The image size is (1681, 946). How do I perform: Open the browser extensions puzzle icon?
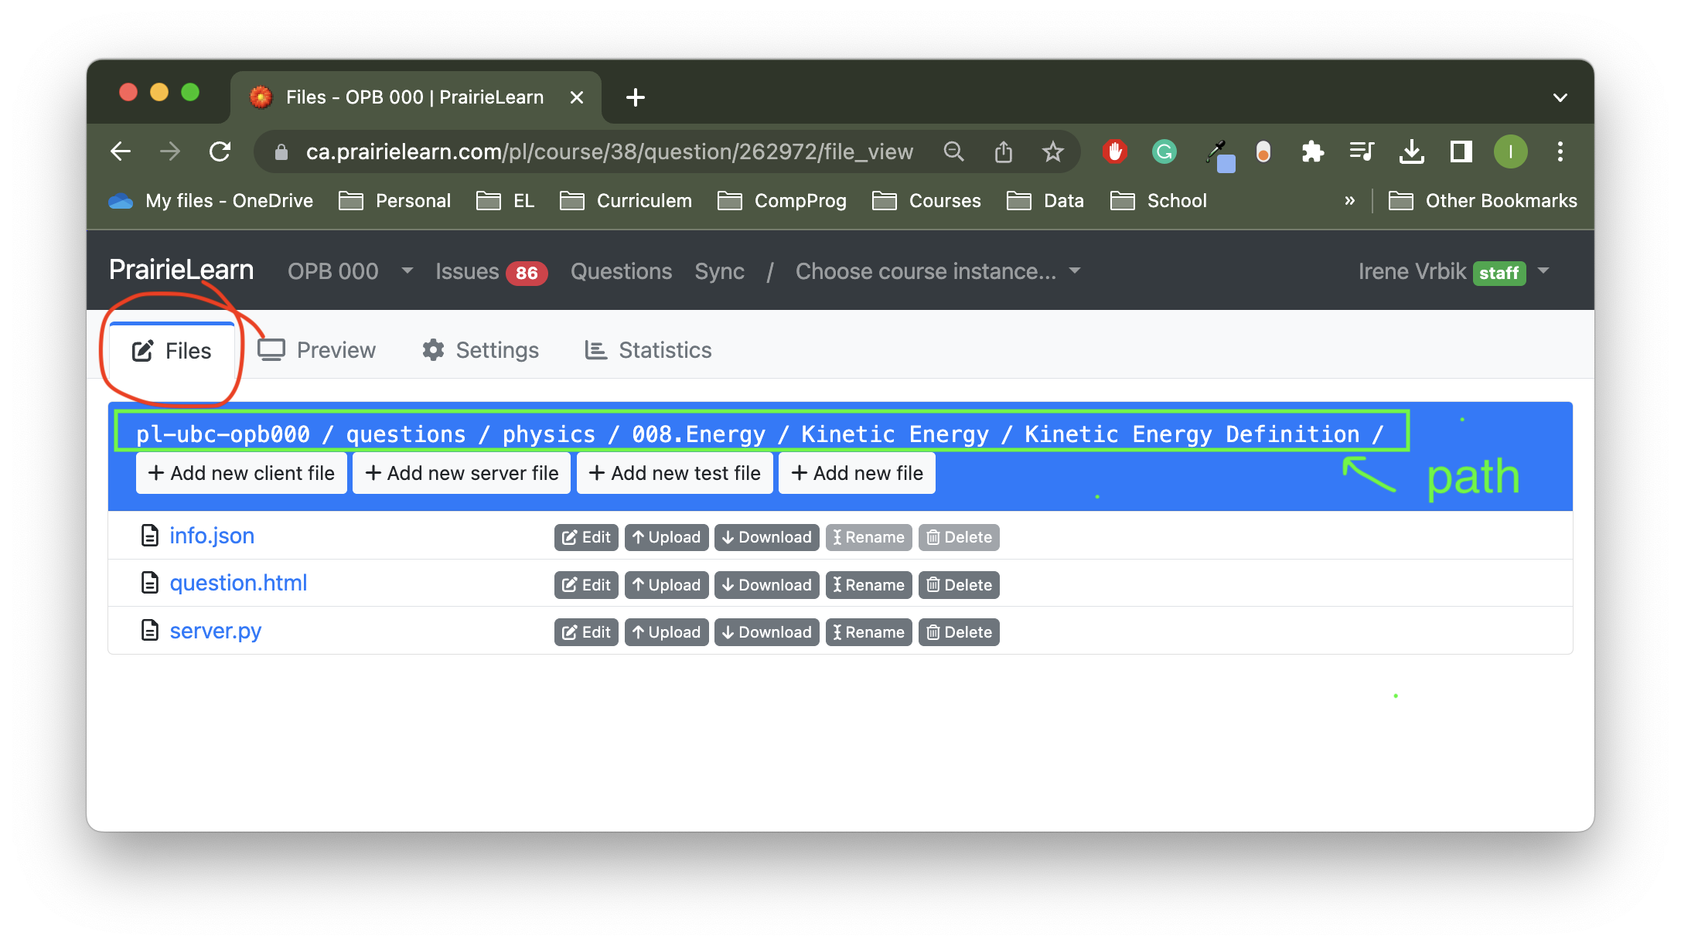(x=1312, y=151)
